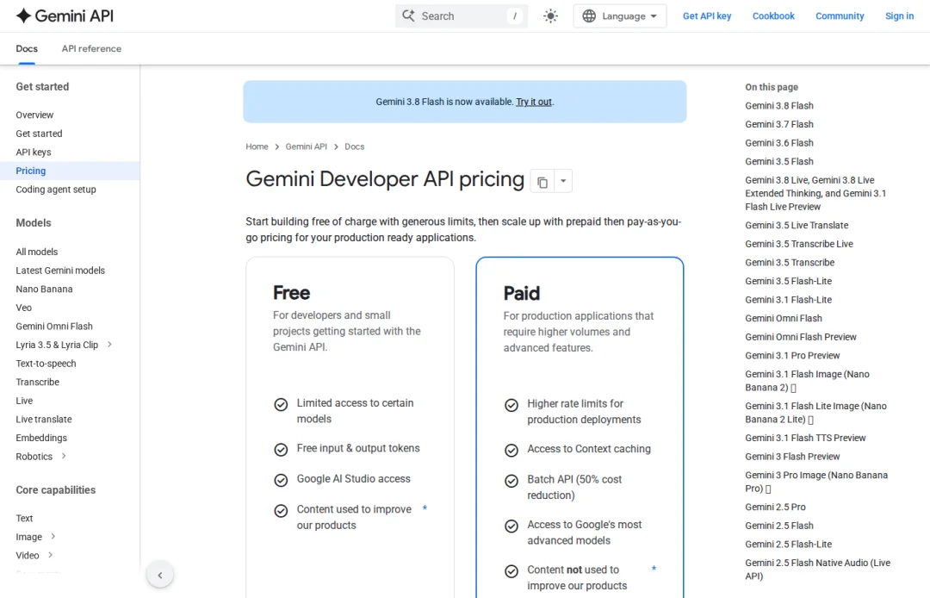
Task: Click asterisk footnote in Free card
Action: [x=425, y=508]
